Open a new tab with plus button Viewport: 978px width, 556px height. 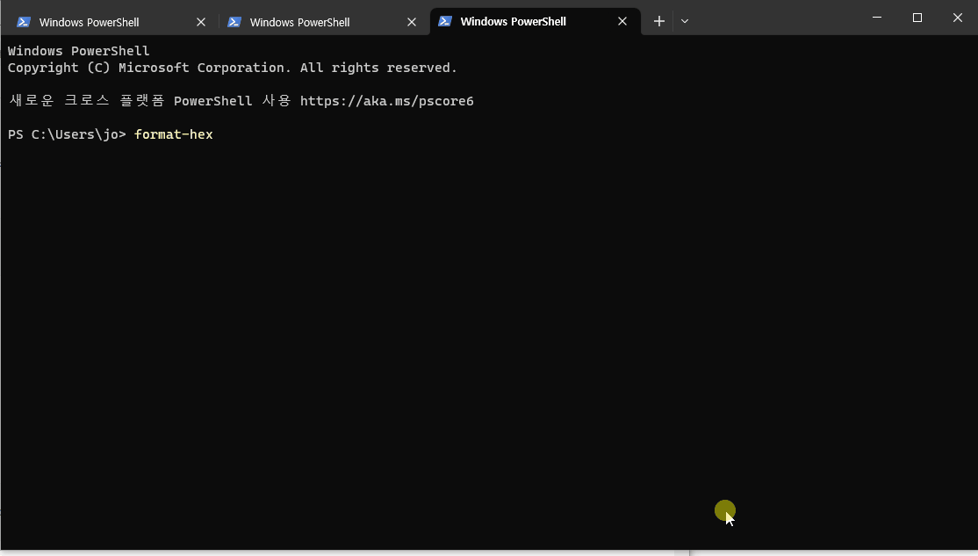658,21
